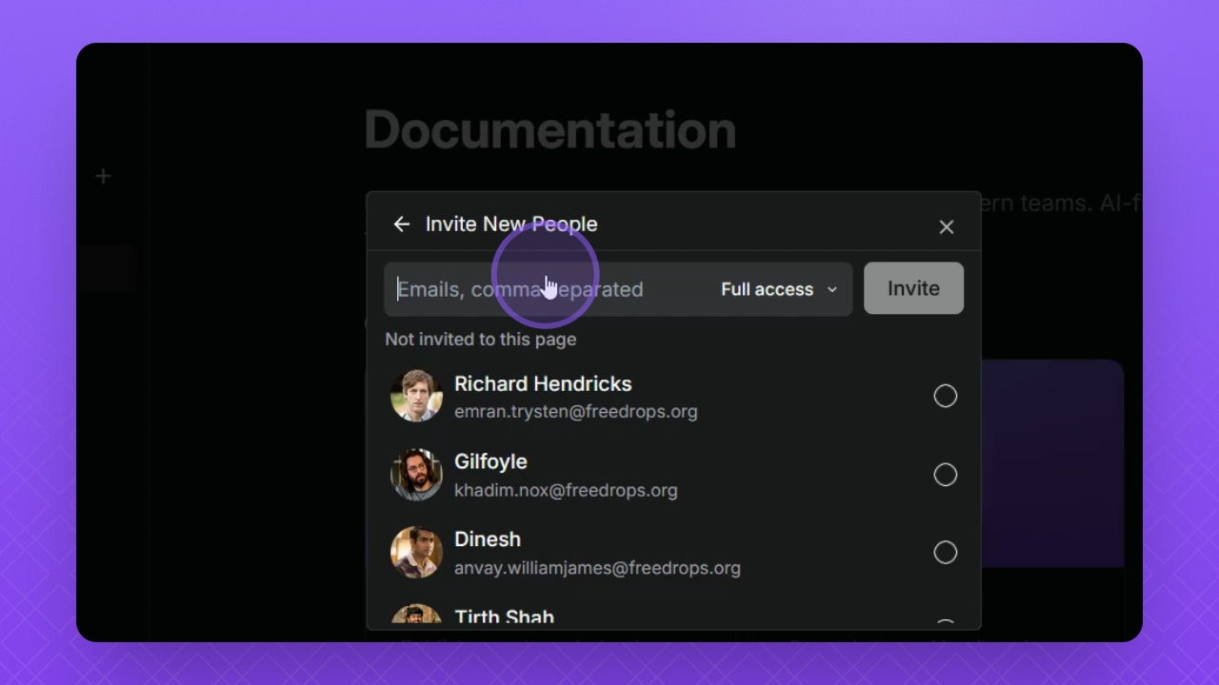Select the radio circle for Richard Hendricks
Screen dimensions: 1219x685
[945, 396]
